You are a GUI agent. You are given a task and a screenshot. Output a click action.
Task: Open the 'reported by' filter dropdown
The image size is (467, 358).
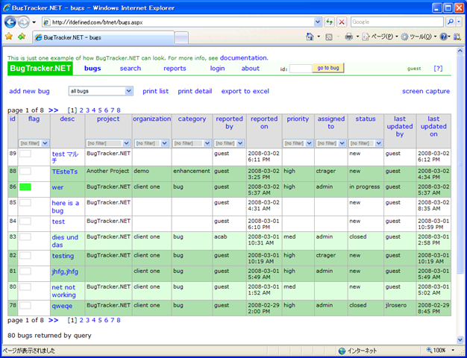229,143
